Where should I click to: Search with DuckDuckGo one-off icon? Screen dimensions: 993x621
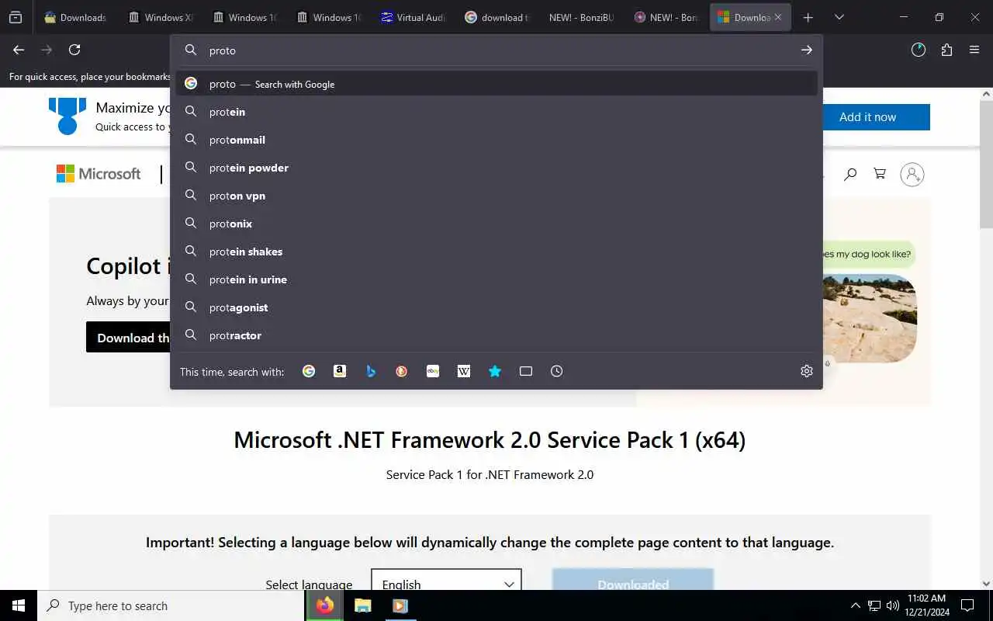402,371
